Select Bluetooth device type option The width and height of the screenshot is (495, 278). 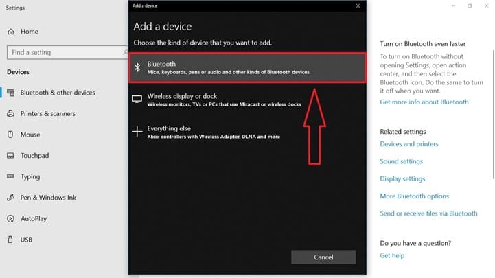tap(247, 67)
